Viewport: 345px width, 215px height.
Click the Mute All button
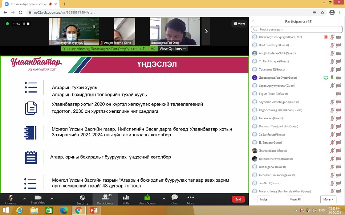(295, 199)
